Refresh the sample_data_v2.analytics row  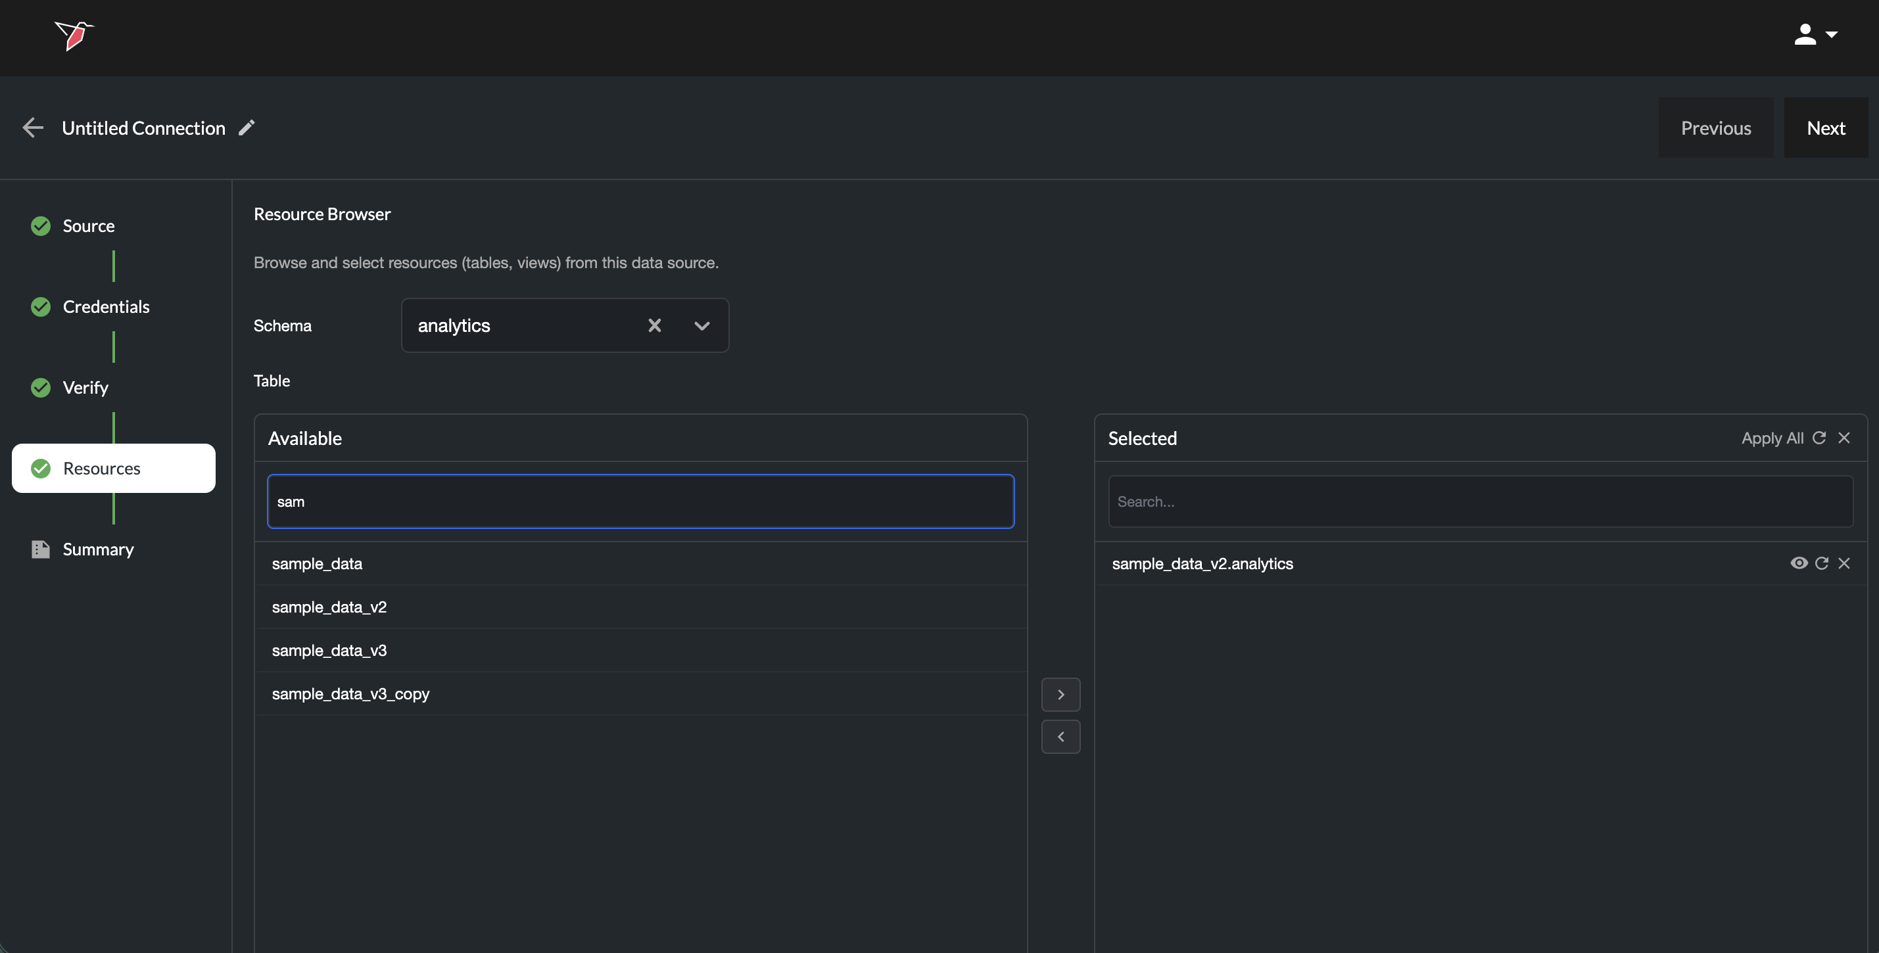pos(1821,563)
